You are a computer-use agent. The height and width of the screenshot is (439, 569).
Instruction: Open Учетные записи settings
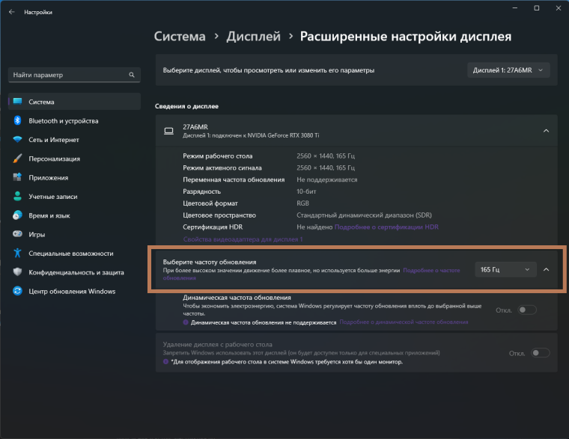point(74,196)
